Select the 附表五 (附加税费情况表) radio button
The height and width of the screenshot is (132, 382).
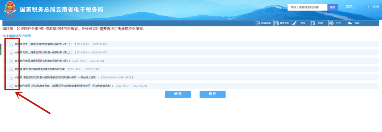tap(12, 86)
